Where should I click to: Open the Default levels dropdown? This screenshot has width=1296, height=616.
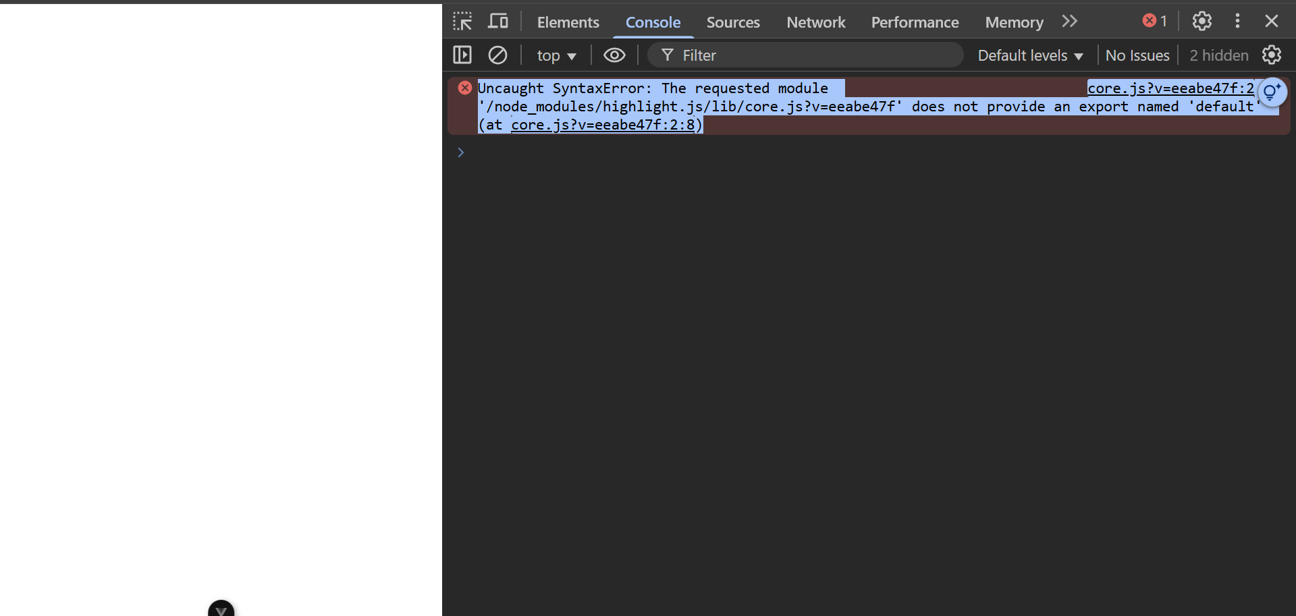[x=1030, y=55]
